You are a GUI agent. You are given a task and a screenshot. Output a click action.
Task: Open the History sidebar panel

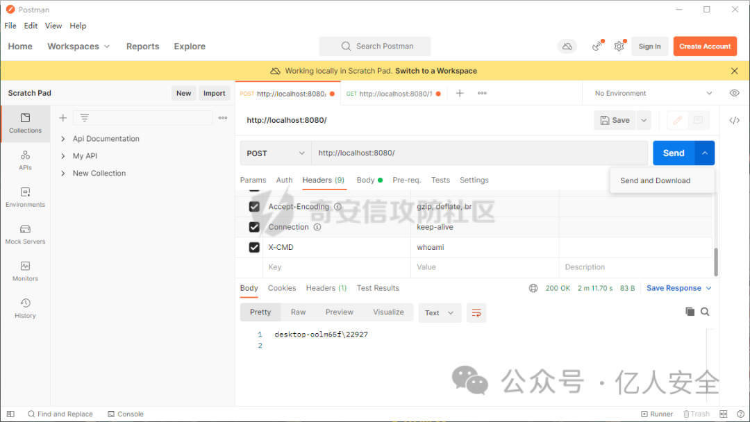26,308
